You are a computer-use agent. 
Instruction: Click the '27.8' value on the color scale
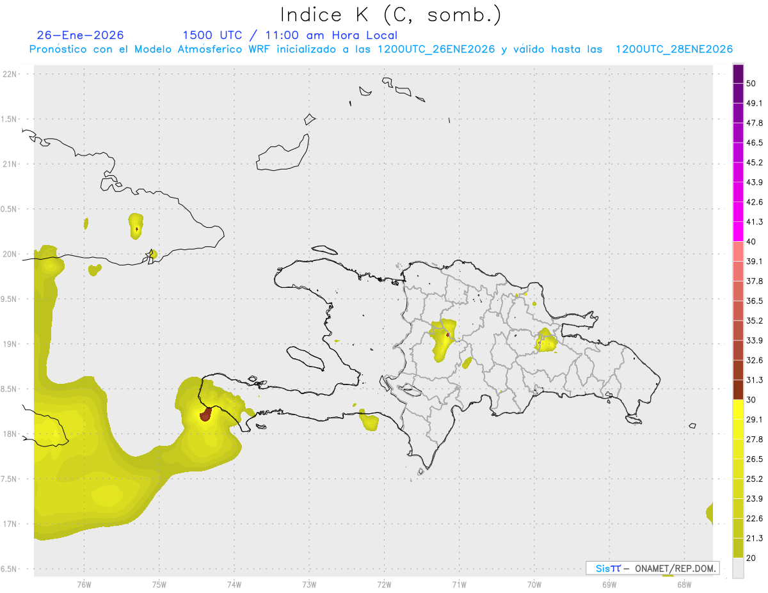click(x=755, y=439)
